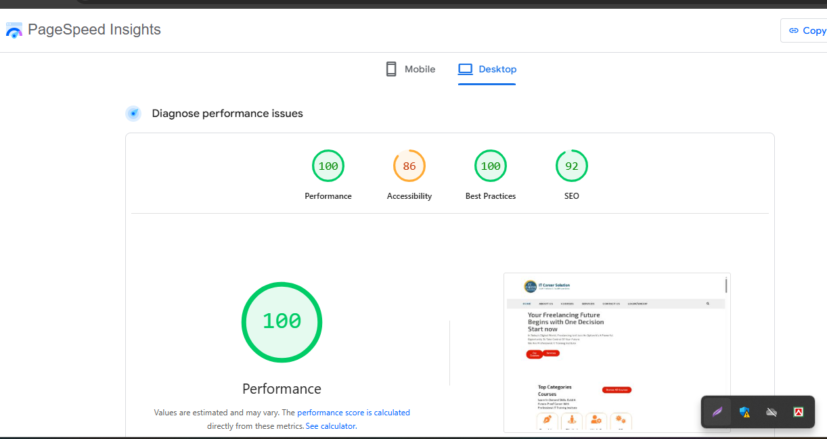The height and width of the screenshot is (439, 827).
Task: Open the Internet Download Manager icon
Action: [x=799, y=411]
